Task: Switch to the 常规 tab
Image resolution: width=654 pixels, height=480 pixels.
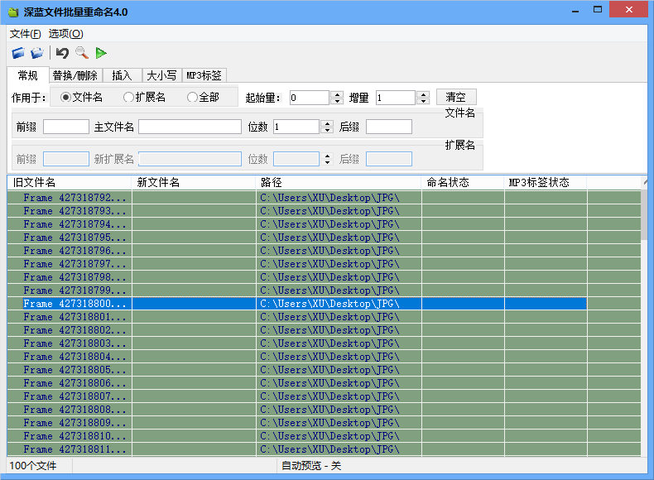Action: click(28, 75)
